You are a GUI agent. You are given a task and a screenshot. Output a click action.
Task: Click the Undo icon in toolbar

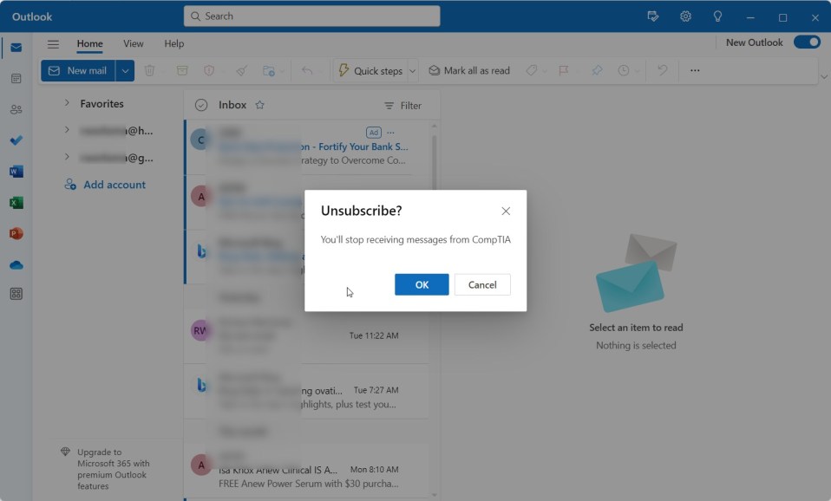662,70
